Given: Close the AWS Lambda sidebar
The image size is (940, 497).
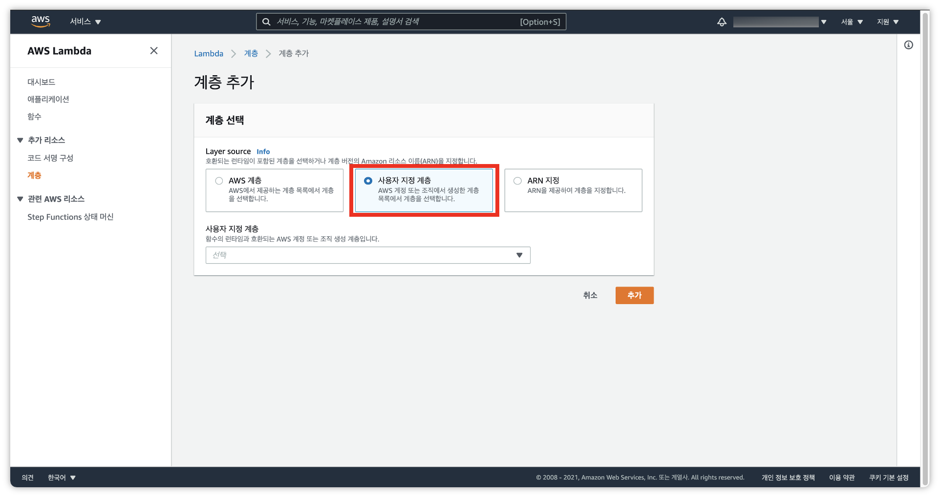Looking at the screenshot, I should click(154, 51).
